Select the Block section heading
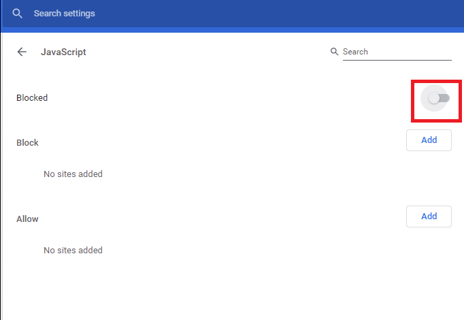 (27, 143)
